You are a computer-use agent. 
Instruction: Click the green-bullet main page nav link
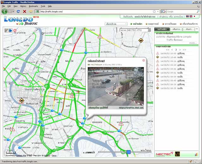pos(136,24)
